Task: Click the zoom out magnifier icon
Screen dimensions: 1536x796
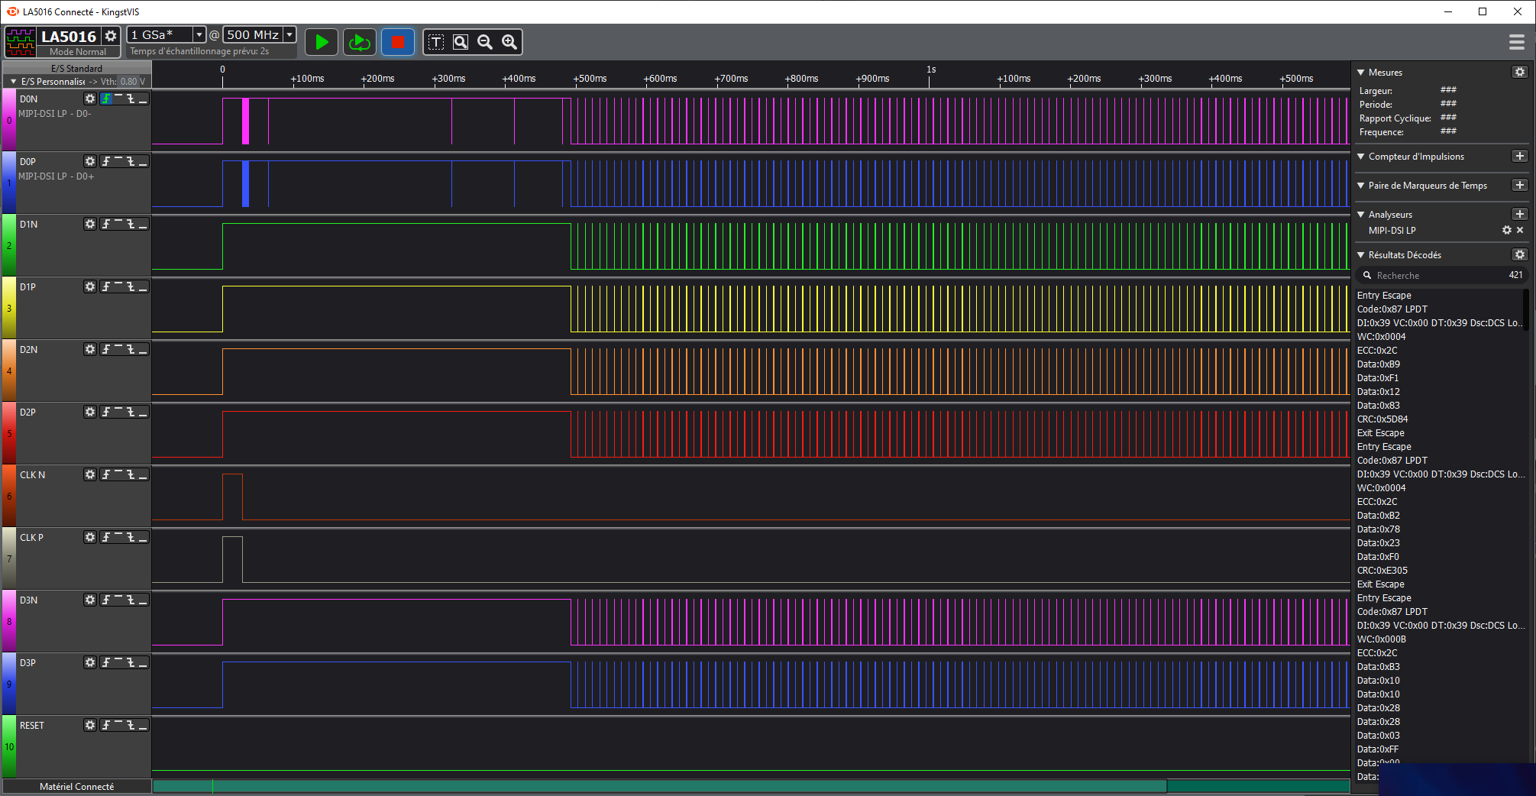Action: pyautogui.click(x=485, y=42)
